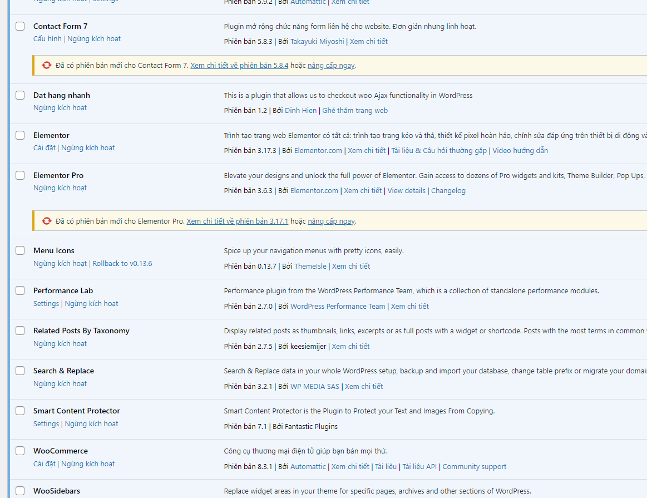The image size is (647, 498).
Task: Deactivate the WooCommerce plugin
Action: [x=88, y=464]
